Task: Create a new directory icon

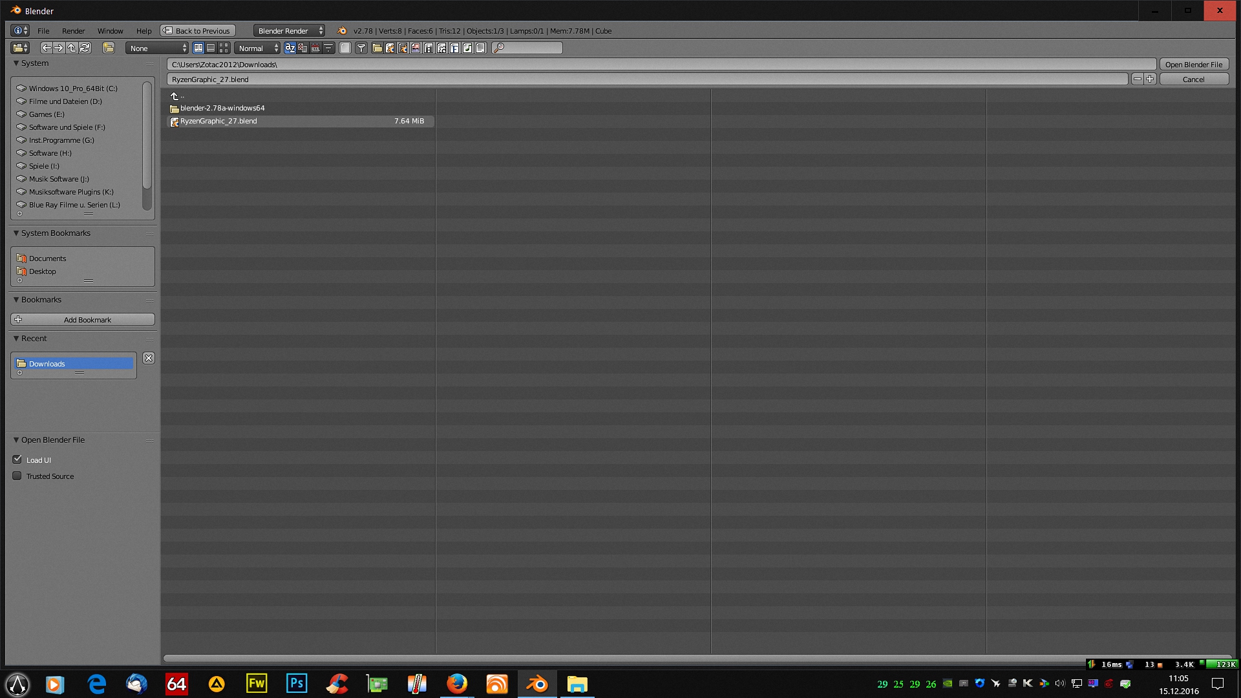Action: 109,48
